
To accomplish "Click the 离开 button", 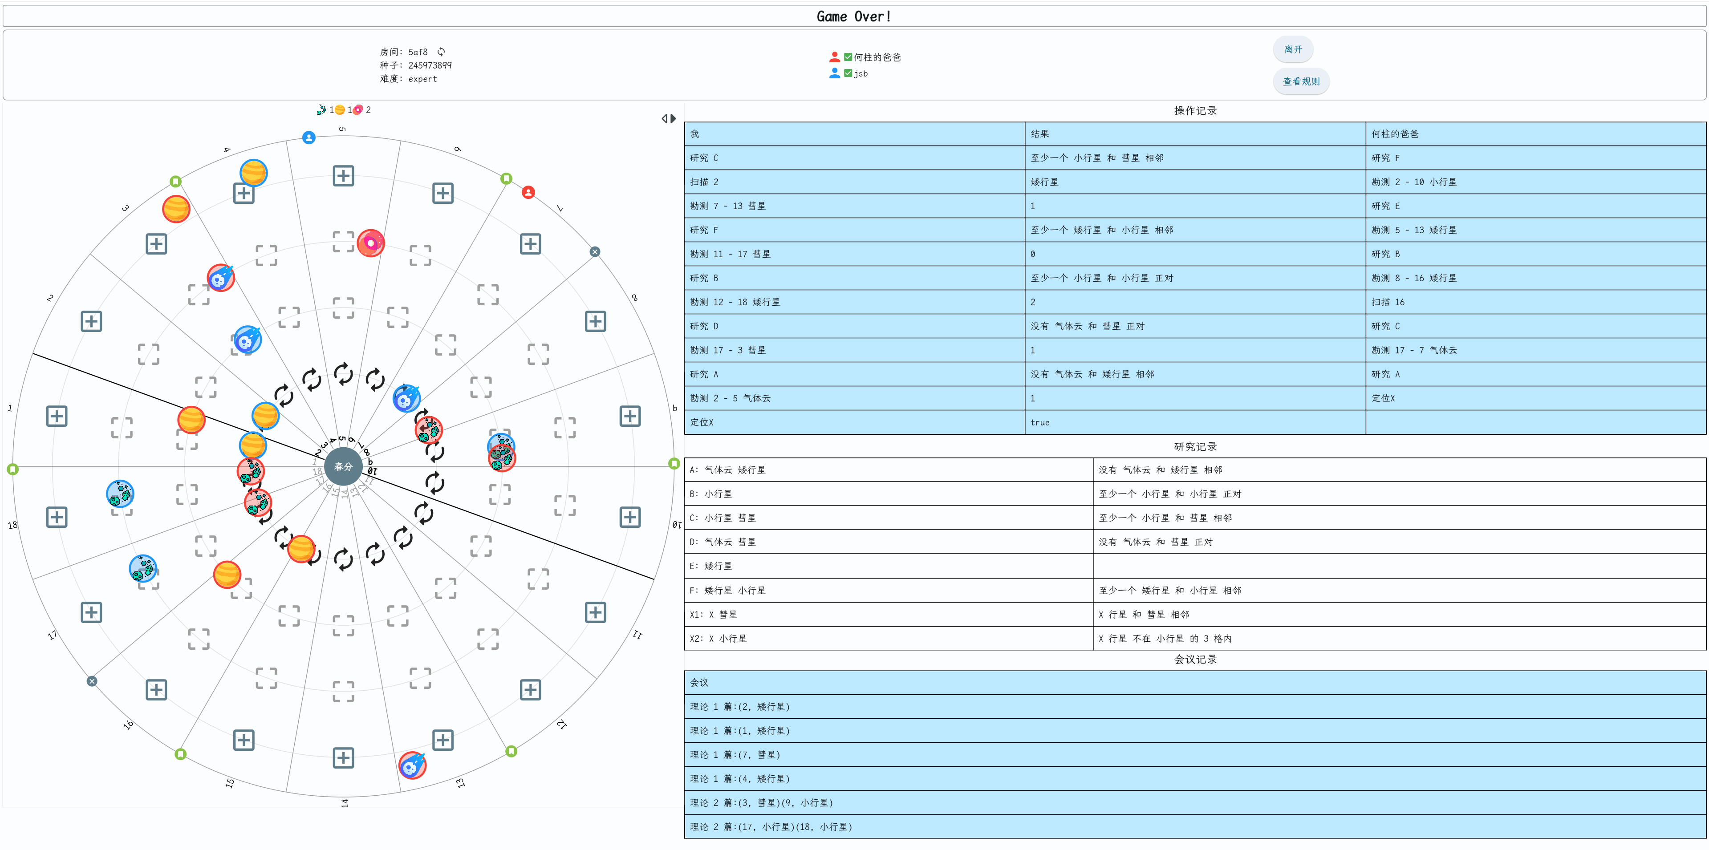I will point(1293,49).
